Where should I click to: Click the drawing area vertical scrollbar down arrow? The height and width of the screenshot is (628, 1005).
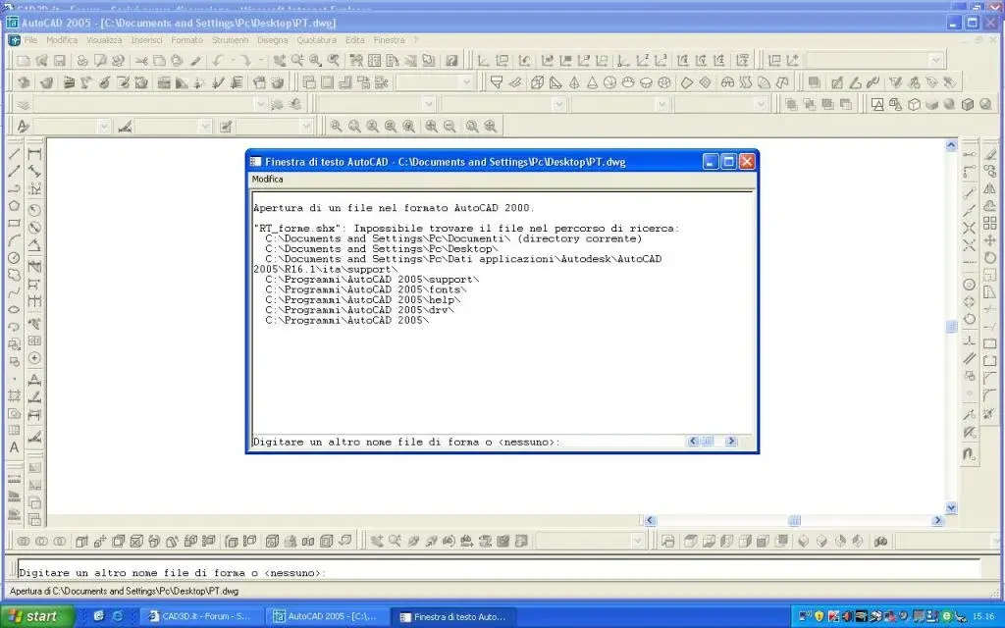[x=951, y=507]
